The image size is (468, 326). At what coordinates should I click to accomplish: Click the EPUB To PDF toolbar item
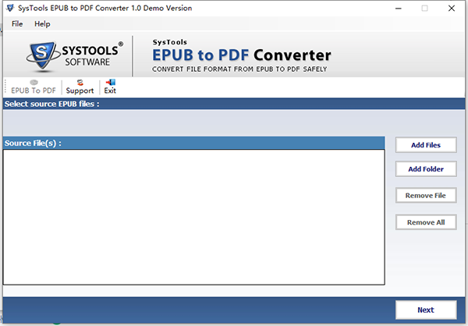pyautogui.click(x=33, y=87)
